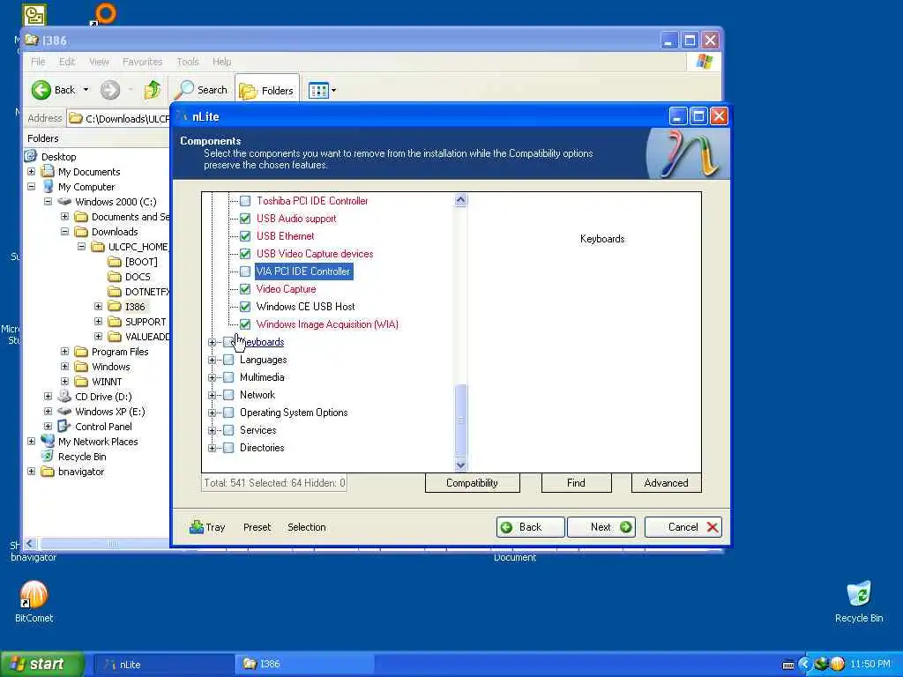The image size is (903, 677).
Task: Open the Tools menu in Explorer
Action: (x=188, y=62)
